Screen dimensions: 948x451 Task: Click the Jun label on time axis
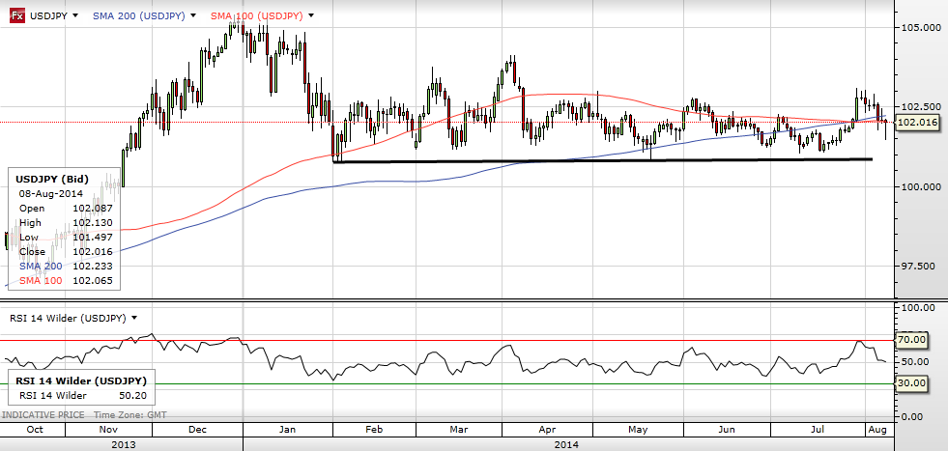pos(727,429)
